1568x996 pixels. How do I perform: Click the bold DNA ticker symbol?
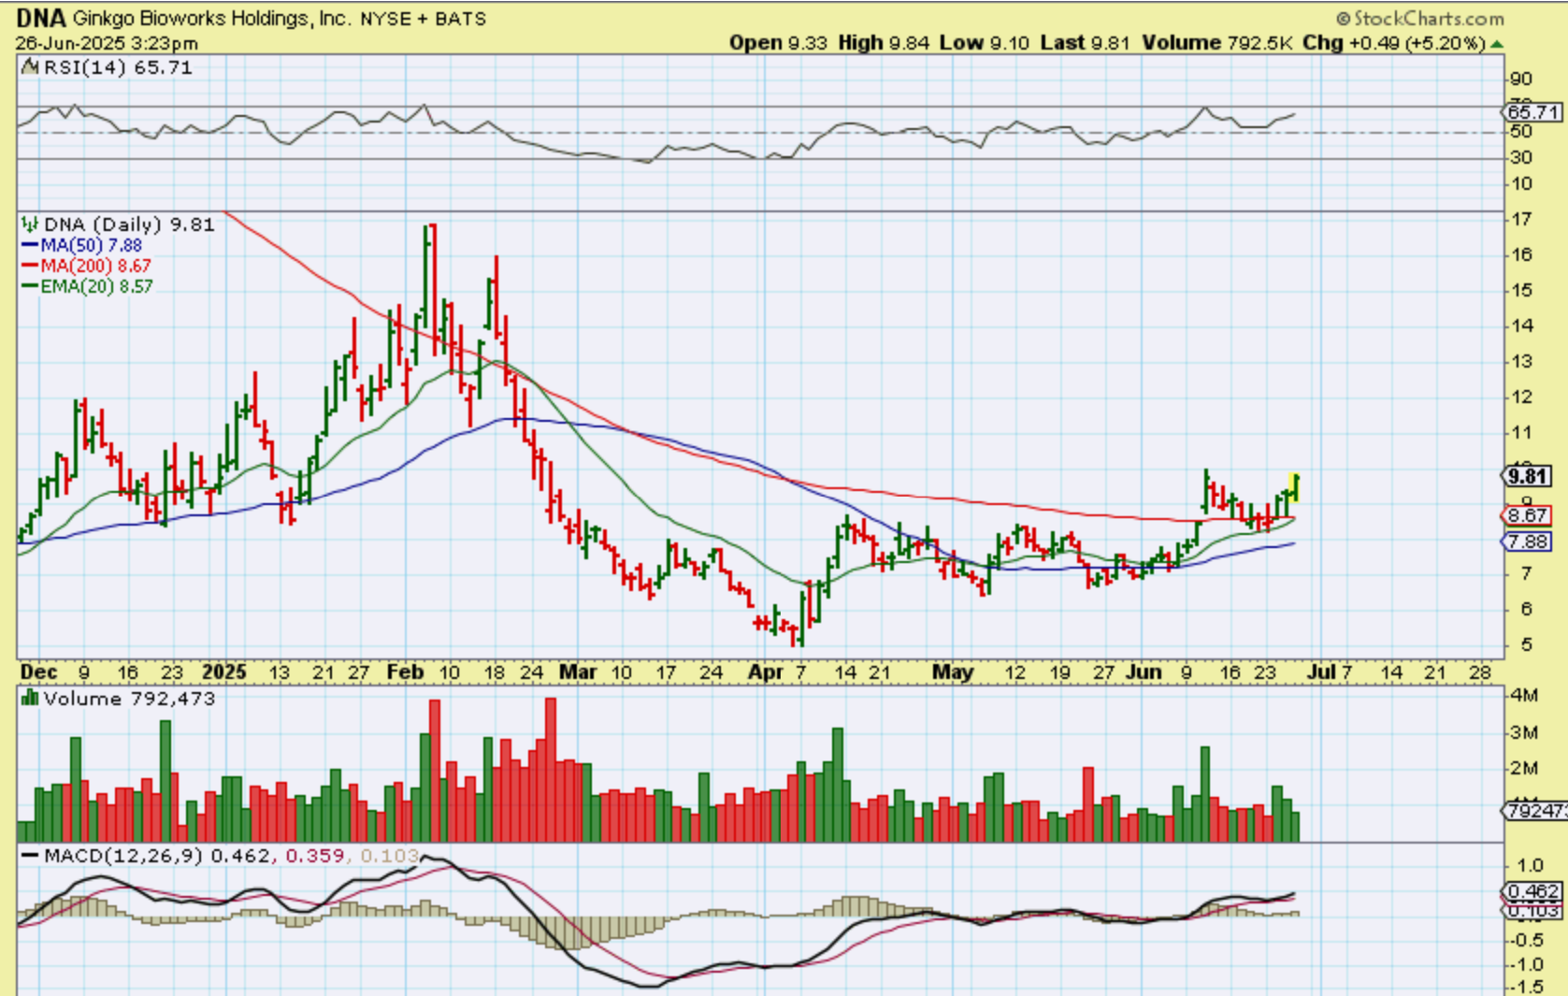[x=41, y=19]
